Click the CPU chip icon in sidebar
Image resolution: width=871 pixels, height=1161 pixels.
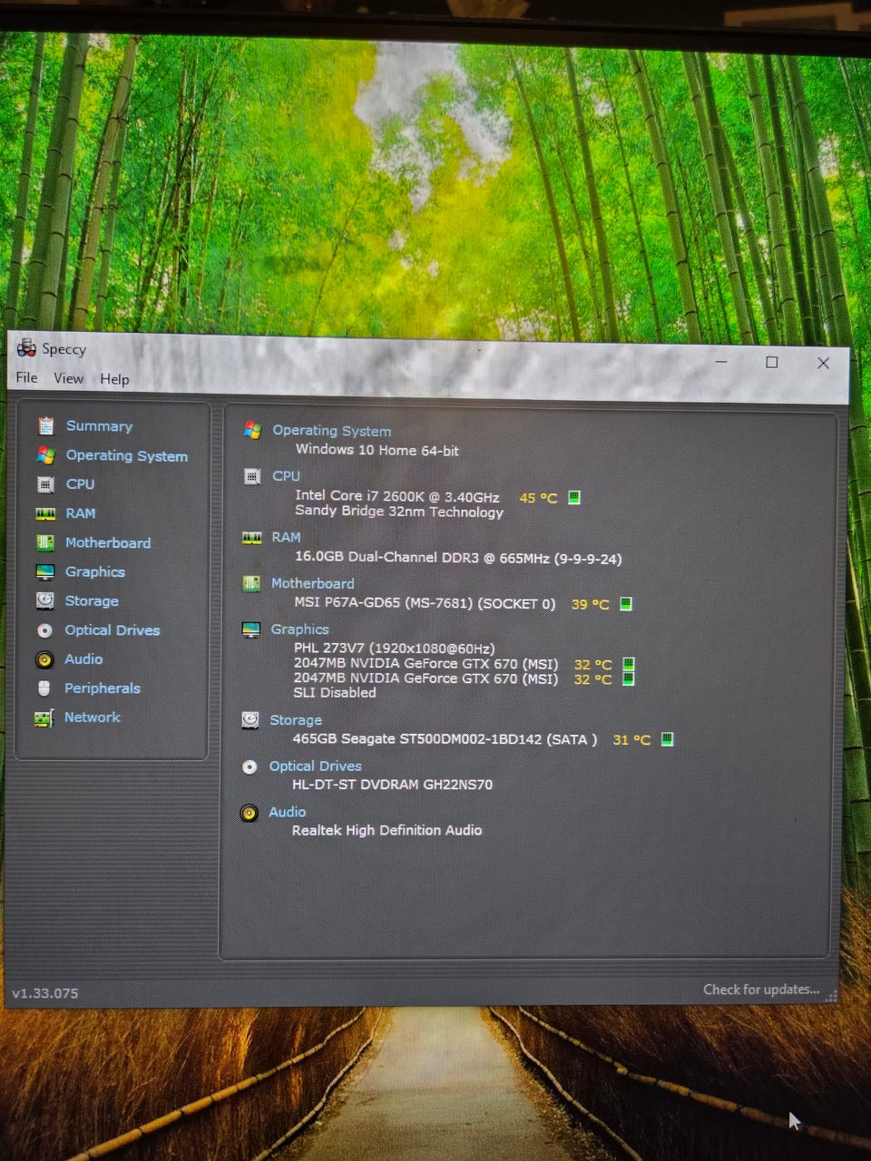click(45, 484)
